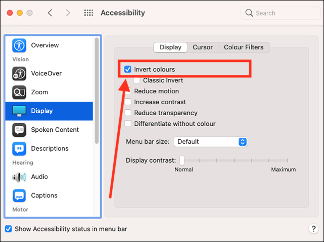The height and width of the screenshot is (242, 324).
Task: Select the VoiceOver icon in sidebar
Action: pos(19,73)
